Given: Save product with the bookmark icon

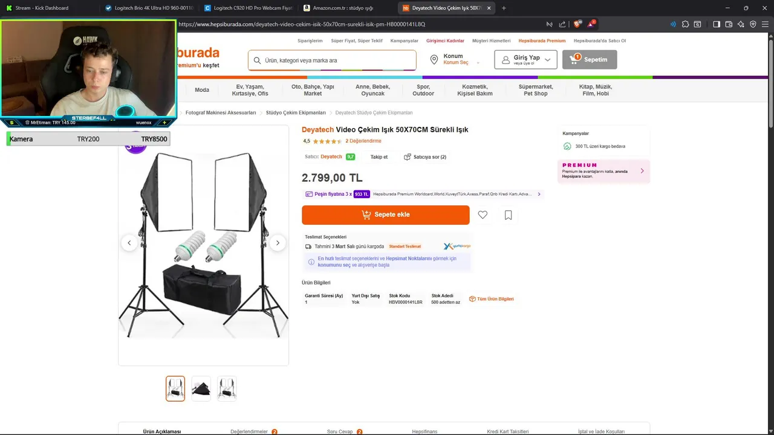Looking at the screenshot, I should pyautogui.click(x=508, y=215).
